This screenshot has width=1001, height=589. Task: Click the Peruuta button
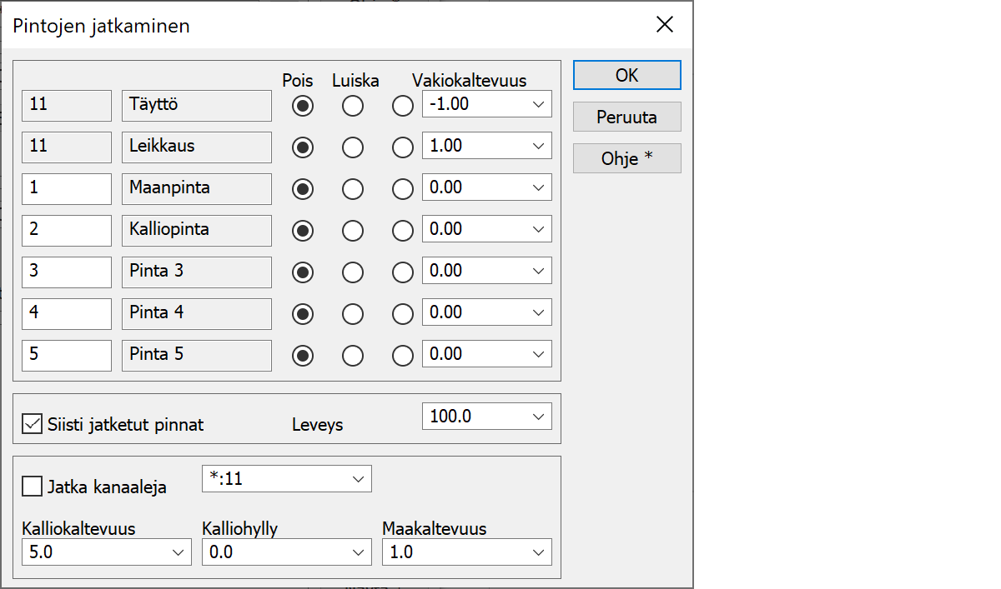coord(626,117)
